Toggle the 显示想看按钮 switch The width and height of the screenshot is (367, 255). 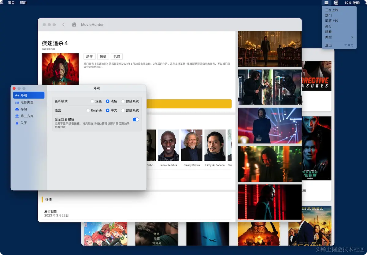pyautogui.click(x=136, y=120)
